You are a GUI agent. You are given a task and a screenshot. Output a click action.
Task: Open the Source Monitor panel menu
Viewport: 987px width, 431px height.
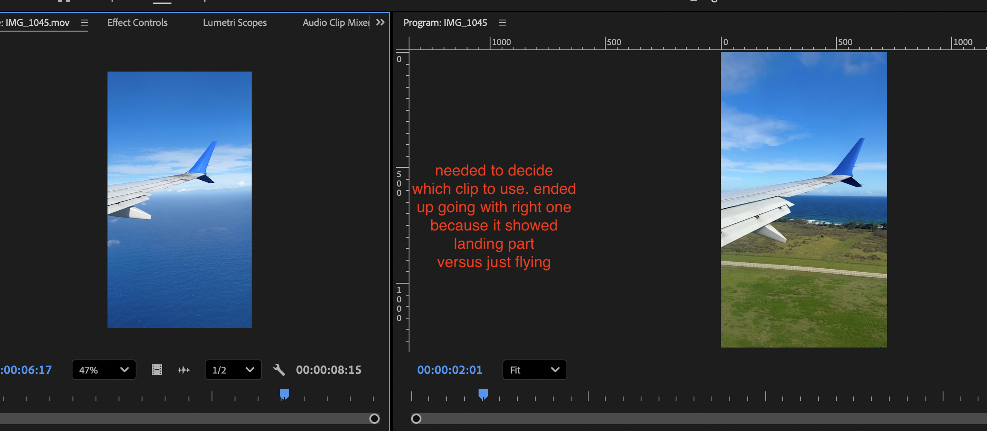(x=84, y=23)
